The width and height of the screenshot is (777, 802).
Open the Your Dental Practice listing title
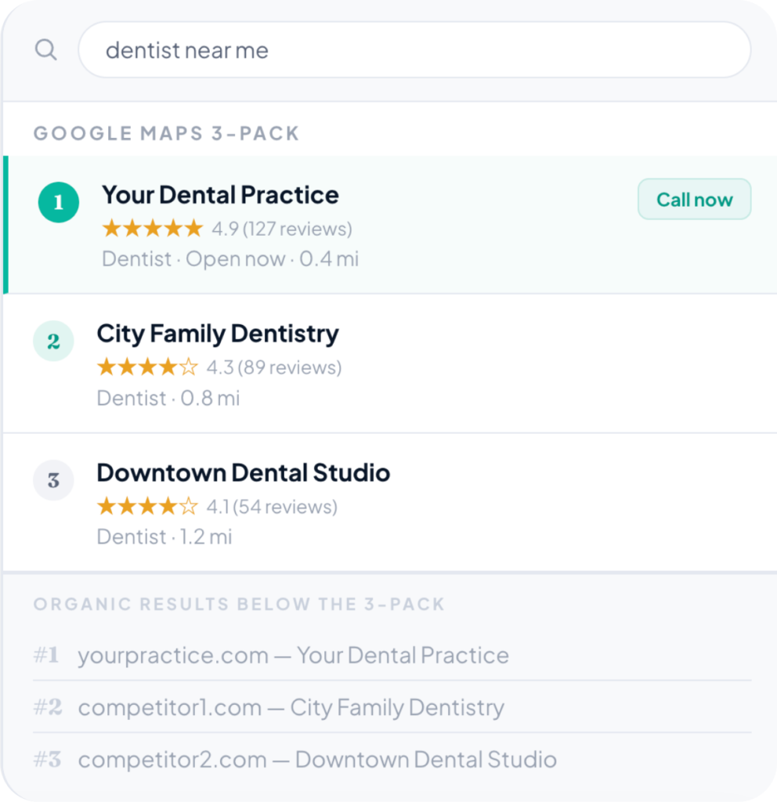(220, 195)
